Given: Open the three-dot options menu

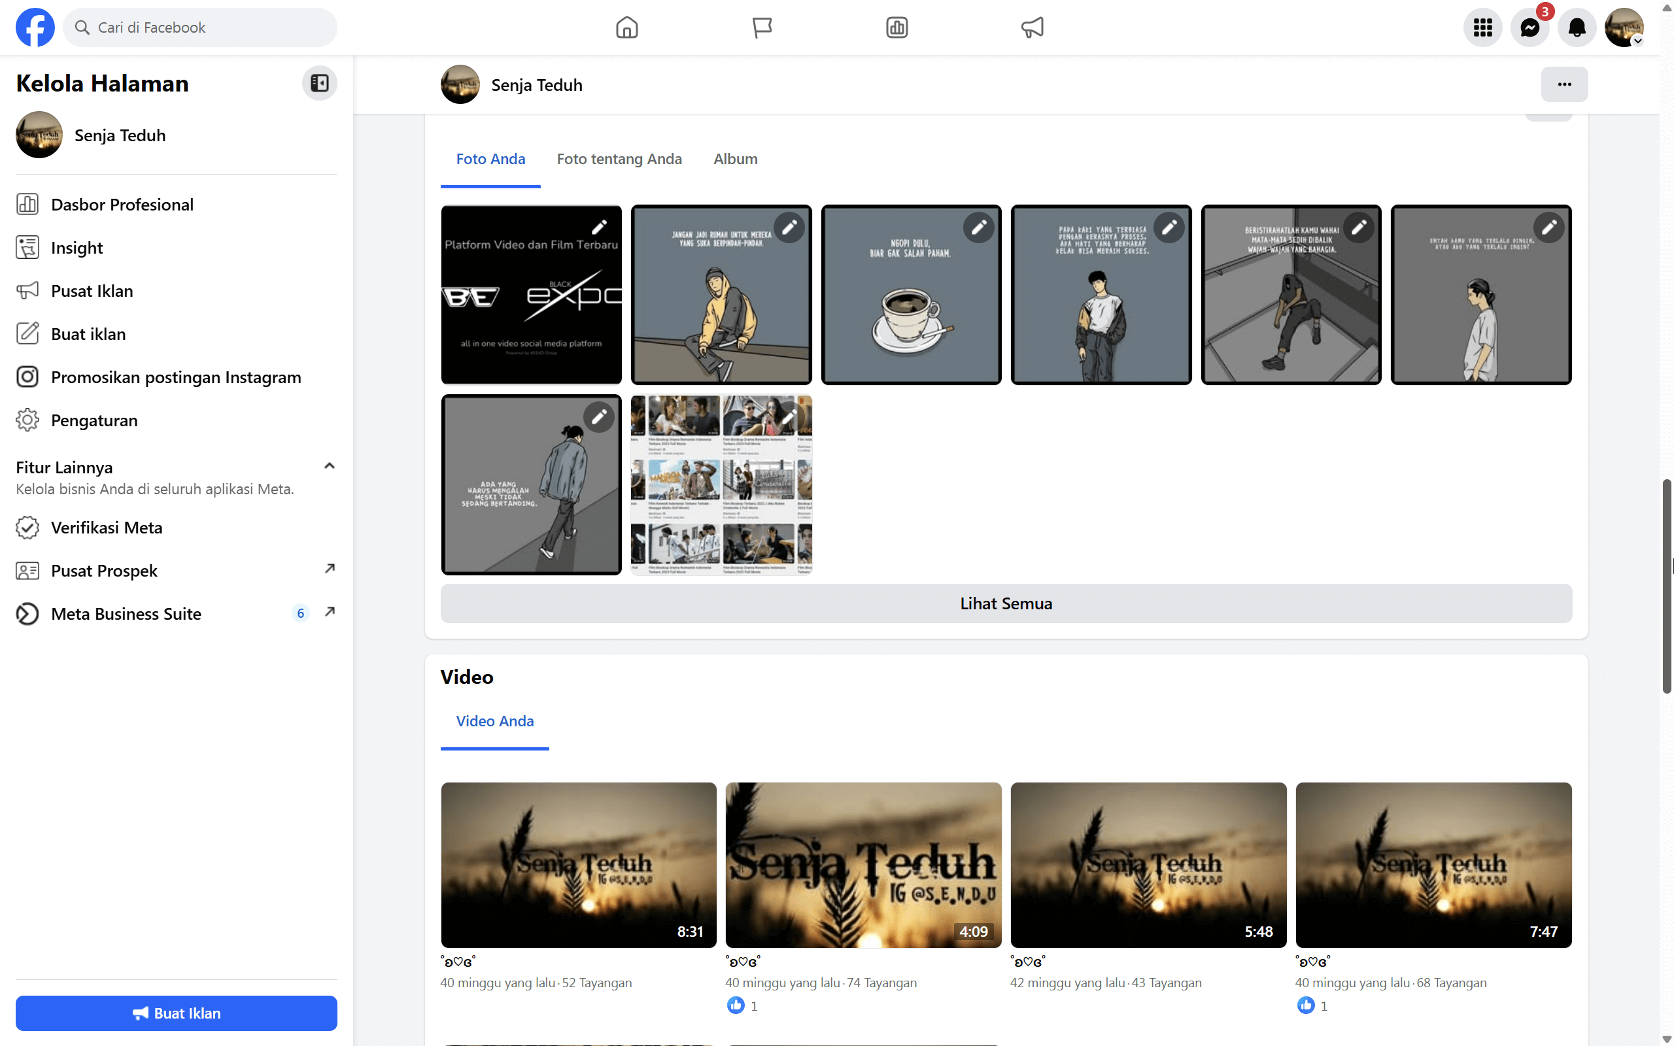Looking at the screenshot, I should [1565, 84].
